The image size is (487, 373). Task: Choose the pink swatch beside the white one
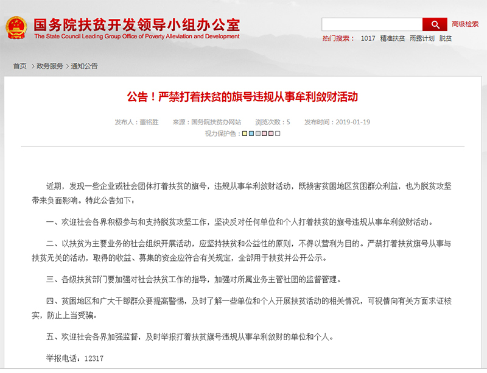point(271,133)
